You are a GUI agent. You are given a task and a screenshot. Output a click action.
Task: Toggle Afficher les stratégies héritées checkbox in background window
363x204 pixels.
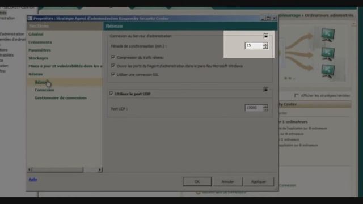[296, 95]
